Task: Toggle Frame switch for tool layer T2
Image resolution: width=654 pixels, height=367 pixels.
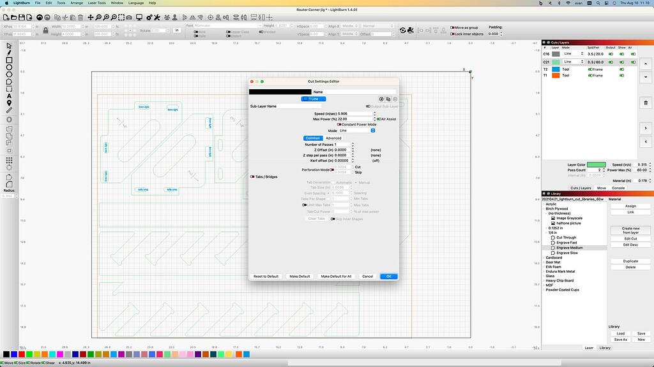Action: click(x=590, y=69)
